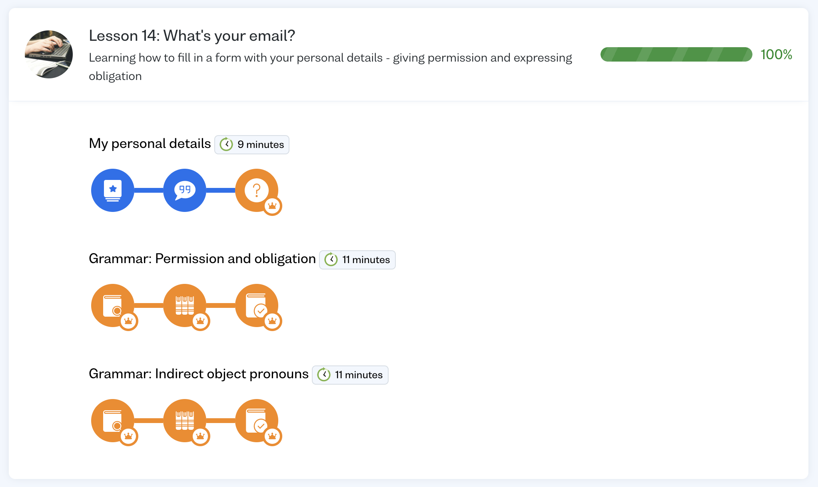Click the crown badge on the quiz activity
Viewport: 818px width, 487px height.
272,206
